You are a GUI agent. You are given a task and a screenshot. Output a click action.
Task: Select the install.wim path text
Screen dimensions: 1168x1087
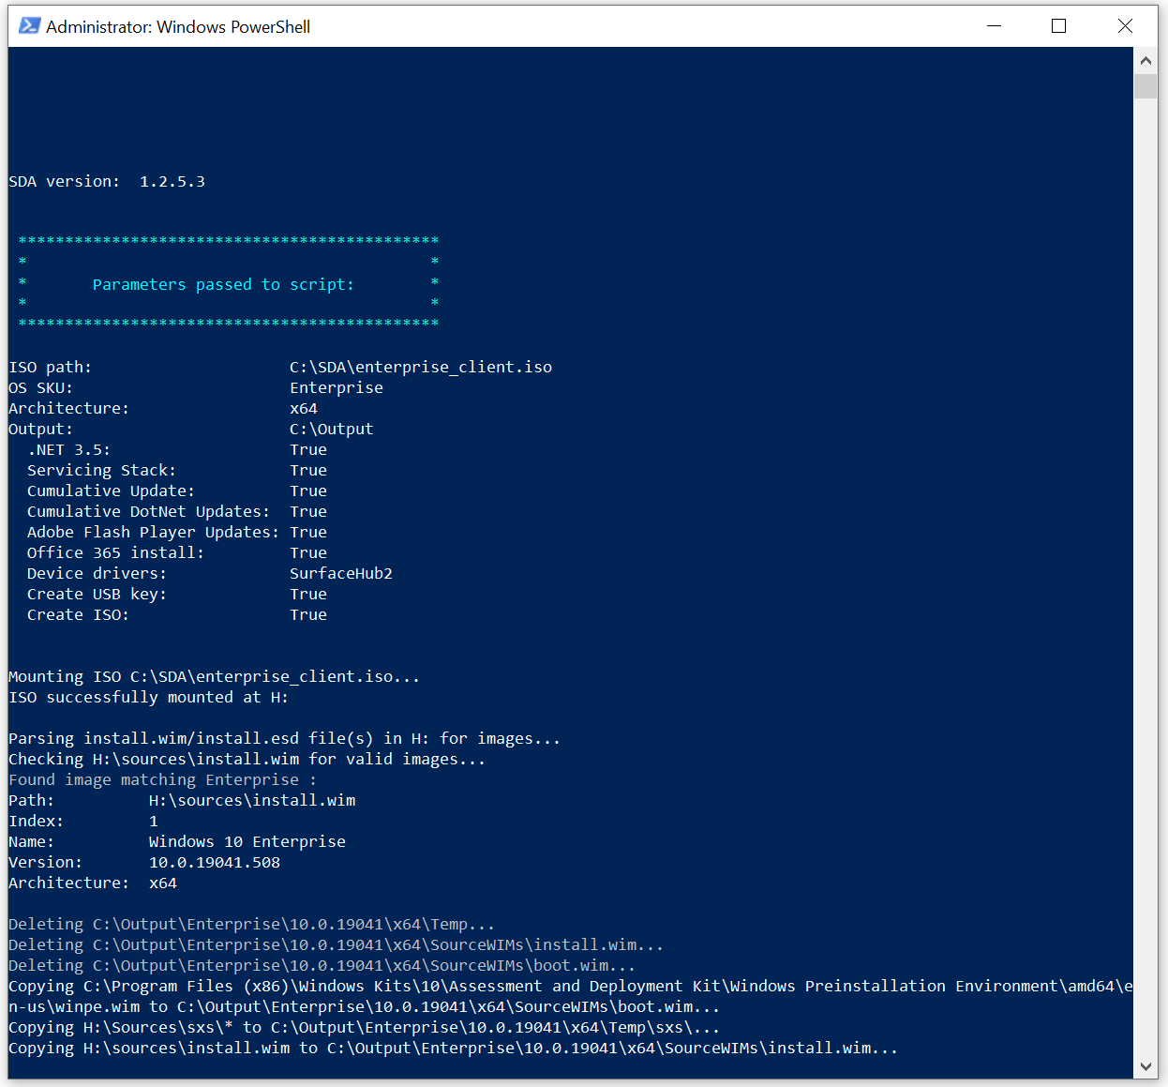click(x=251, y=800)
